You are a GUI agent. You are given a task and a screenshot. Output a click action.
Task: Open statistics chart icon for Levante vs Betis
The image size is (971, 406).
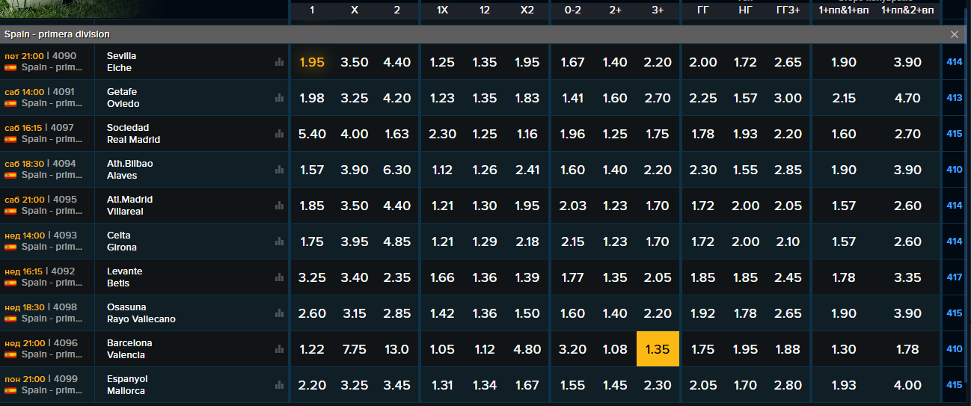coord(279,277)
